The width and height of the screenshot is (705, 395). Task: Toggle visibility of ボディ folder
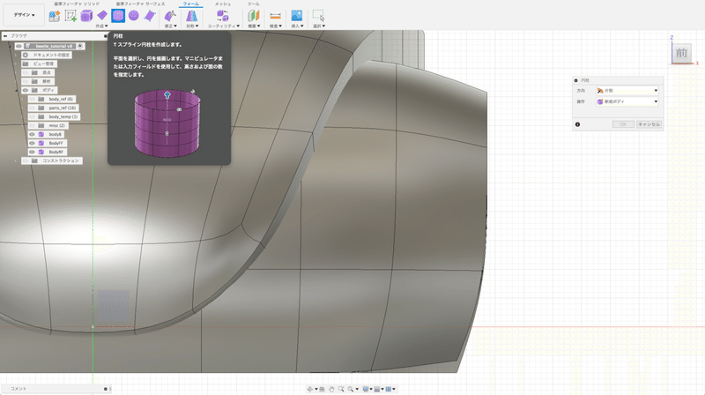point(26,90)
